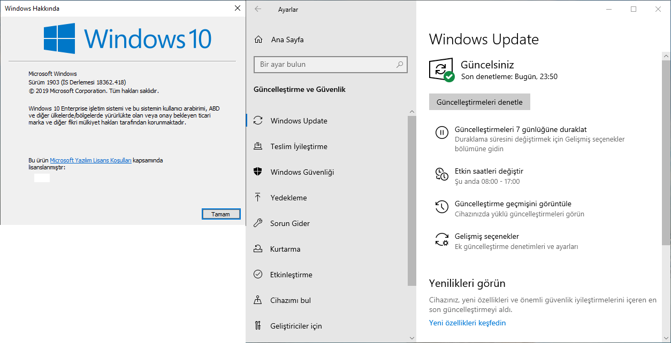The image size is (671, 343).
Task: Click pause icon for pausing updates
Action: (441, 132)
